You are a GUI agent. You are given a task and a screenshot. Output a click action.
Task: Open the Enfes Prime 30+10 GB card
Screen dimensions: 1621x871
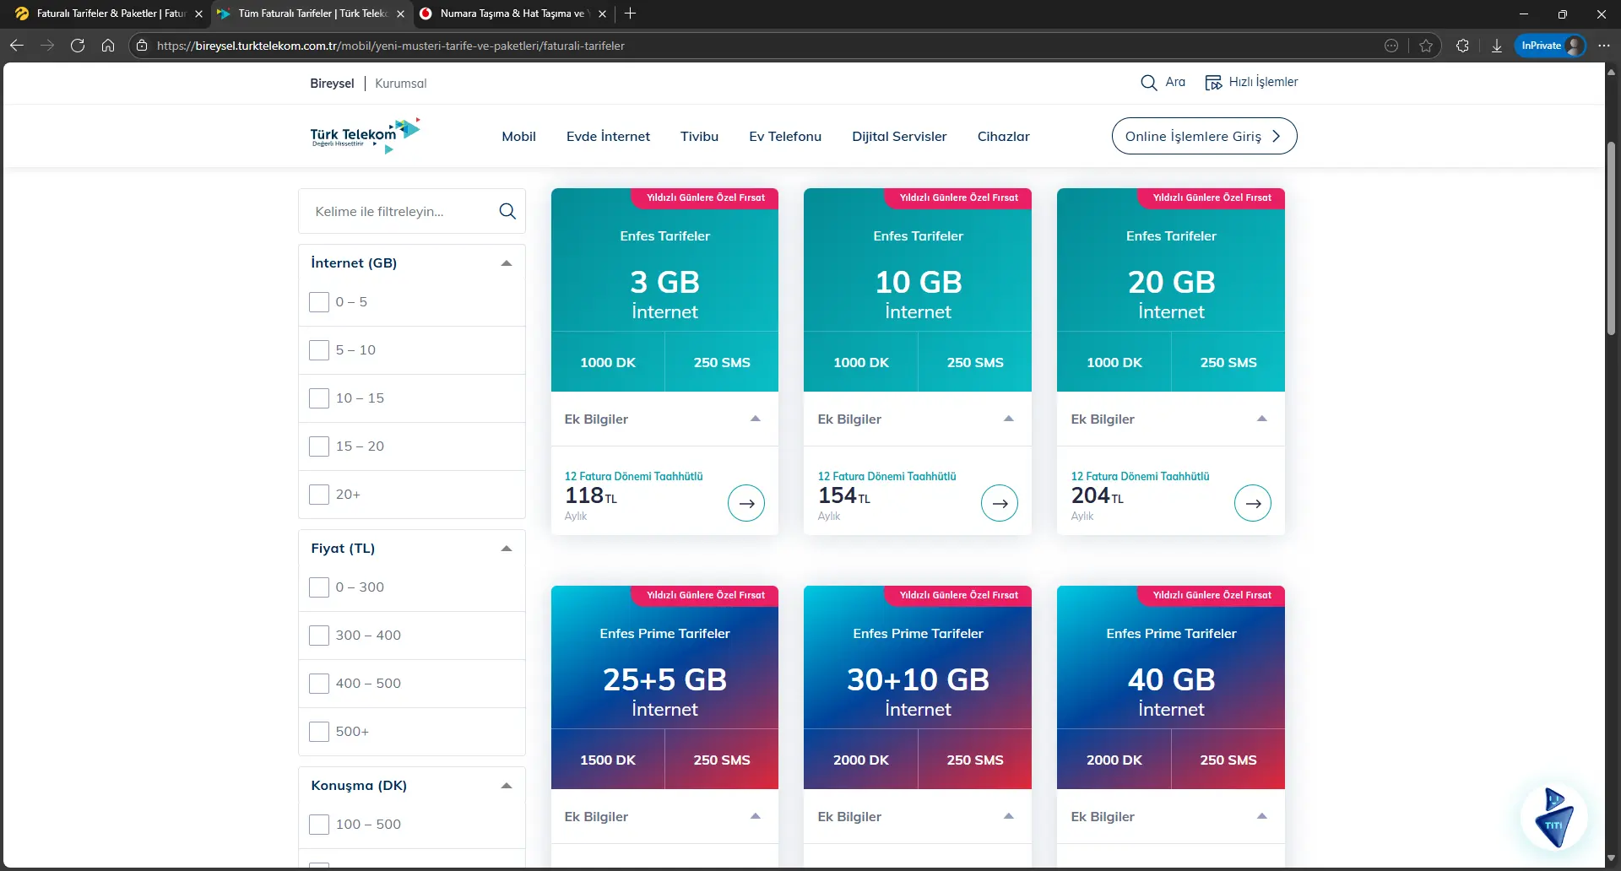[x=918, y=687]
